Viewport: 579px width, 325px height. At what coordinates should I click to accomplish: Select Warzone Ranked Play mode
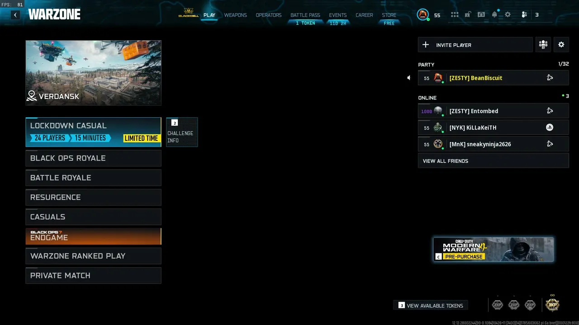click(x=93, y=256)
